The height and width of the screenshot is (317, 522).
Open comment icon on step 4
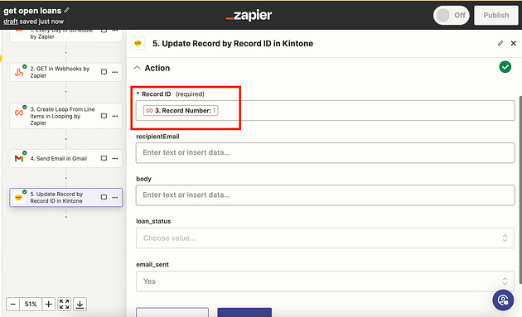click(104, 159)
